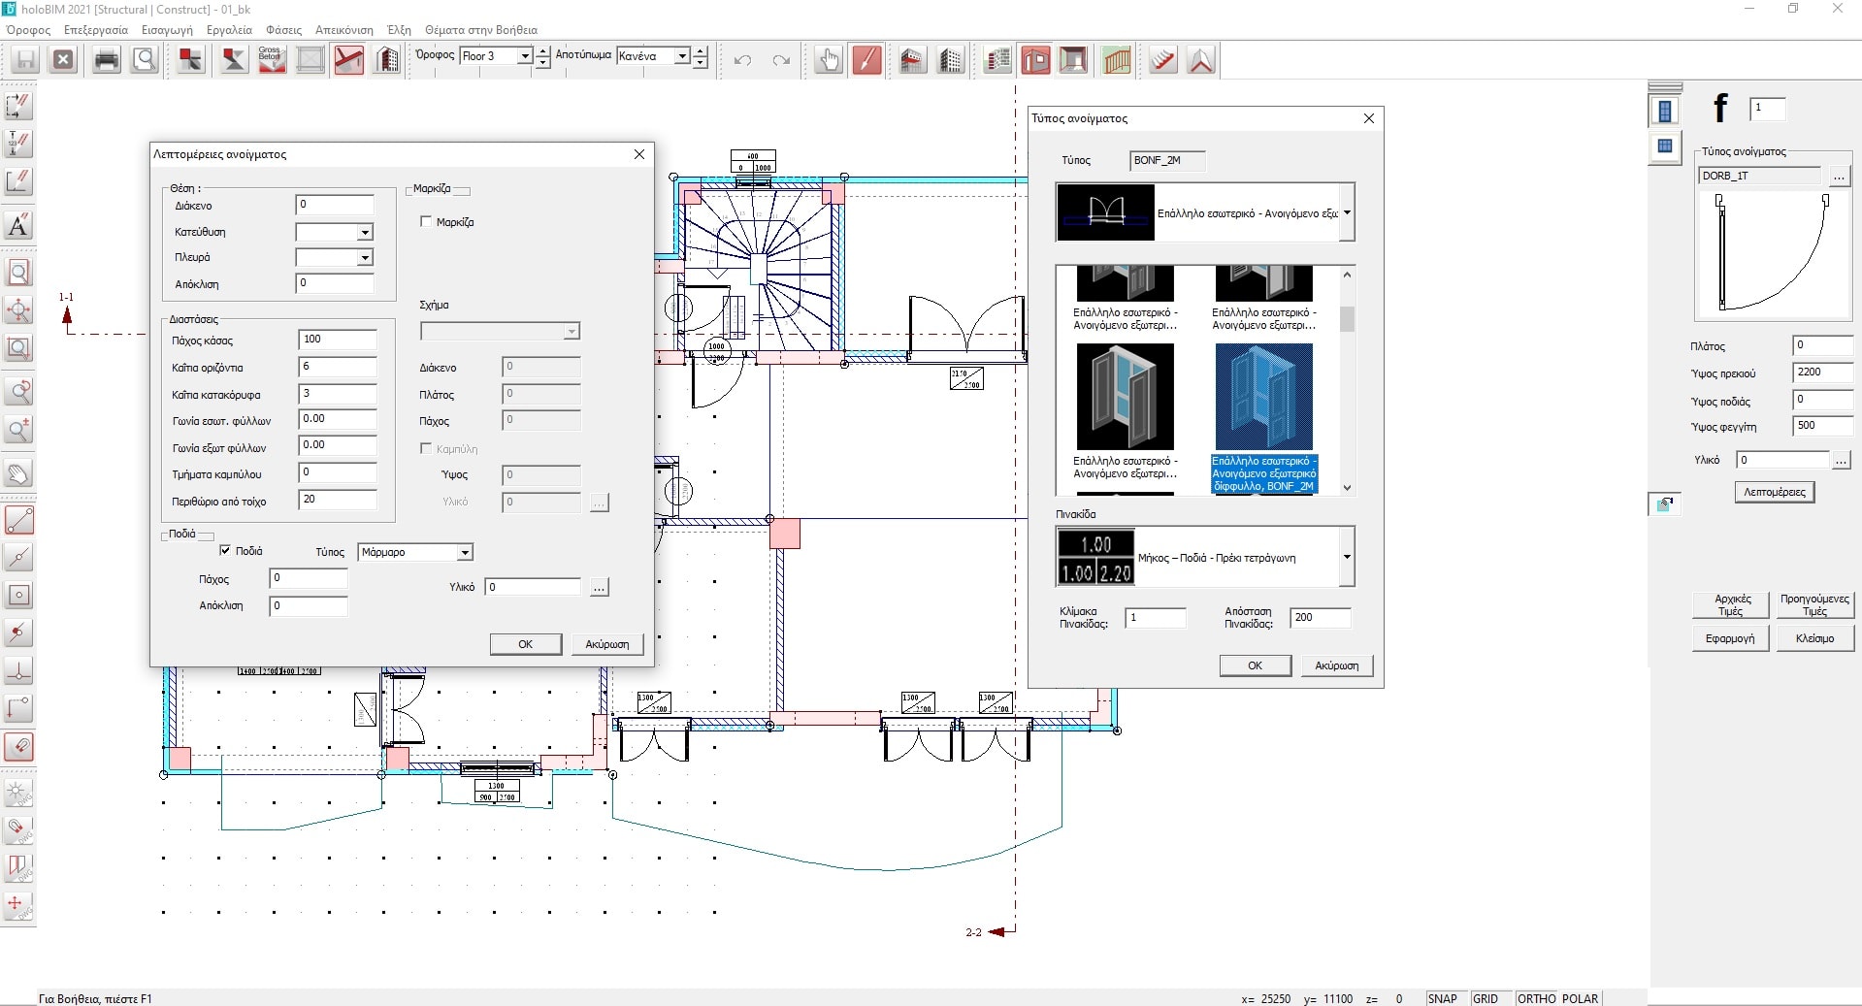Click the Λεπτομέρειες button in right panel
Viewport: 1862px width, 1006px height.
click(x=1774, y=492)
